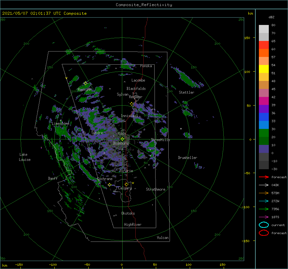This screenshot has height=269, width=288.
Task: Pick the violet 36-39 dBZ swatch
Action: [x=264, y=109]
